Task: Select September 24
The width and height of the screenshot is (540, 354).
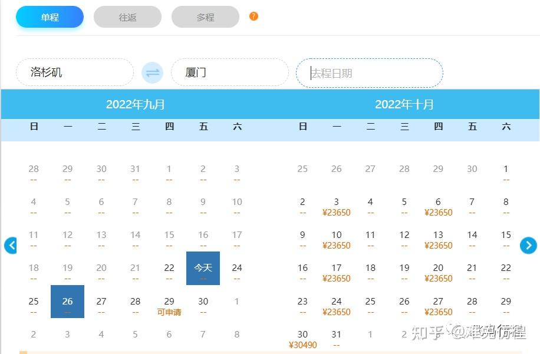Action: (237, 269)
